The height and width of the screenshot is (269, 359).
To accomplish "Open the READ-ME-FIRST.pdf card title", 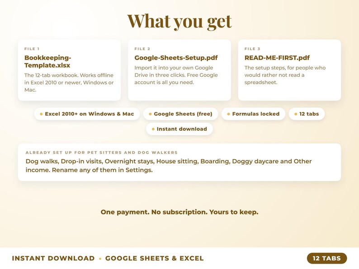I will click(277, 58).
